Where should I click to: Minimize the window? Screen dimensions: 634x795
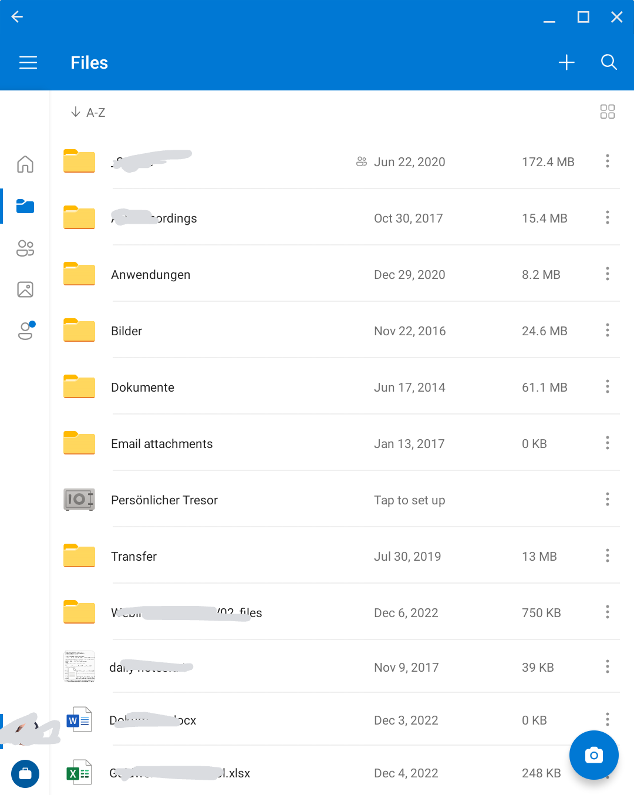[549, 21]
